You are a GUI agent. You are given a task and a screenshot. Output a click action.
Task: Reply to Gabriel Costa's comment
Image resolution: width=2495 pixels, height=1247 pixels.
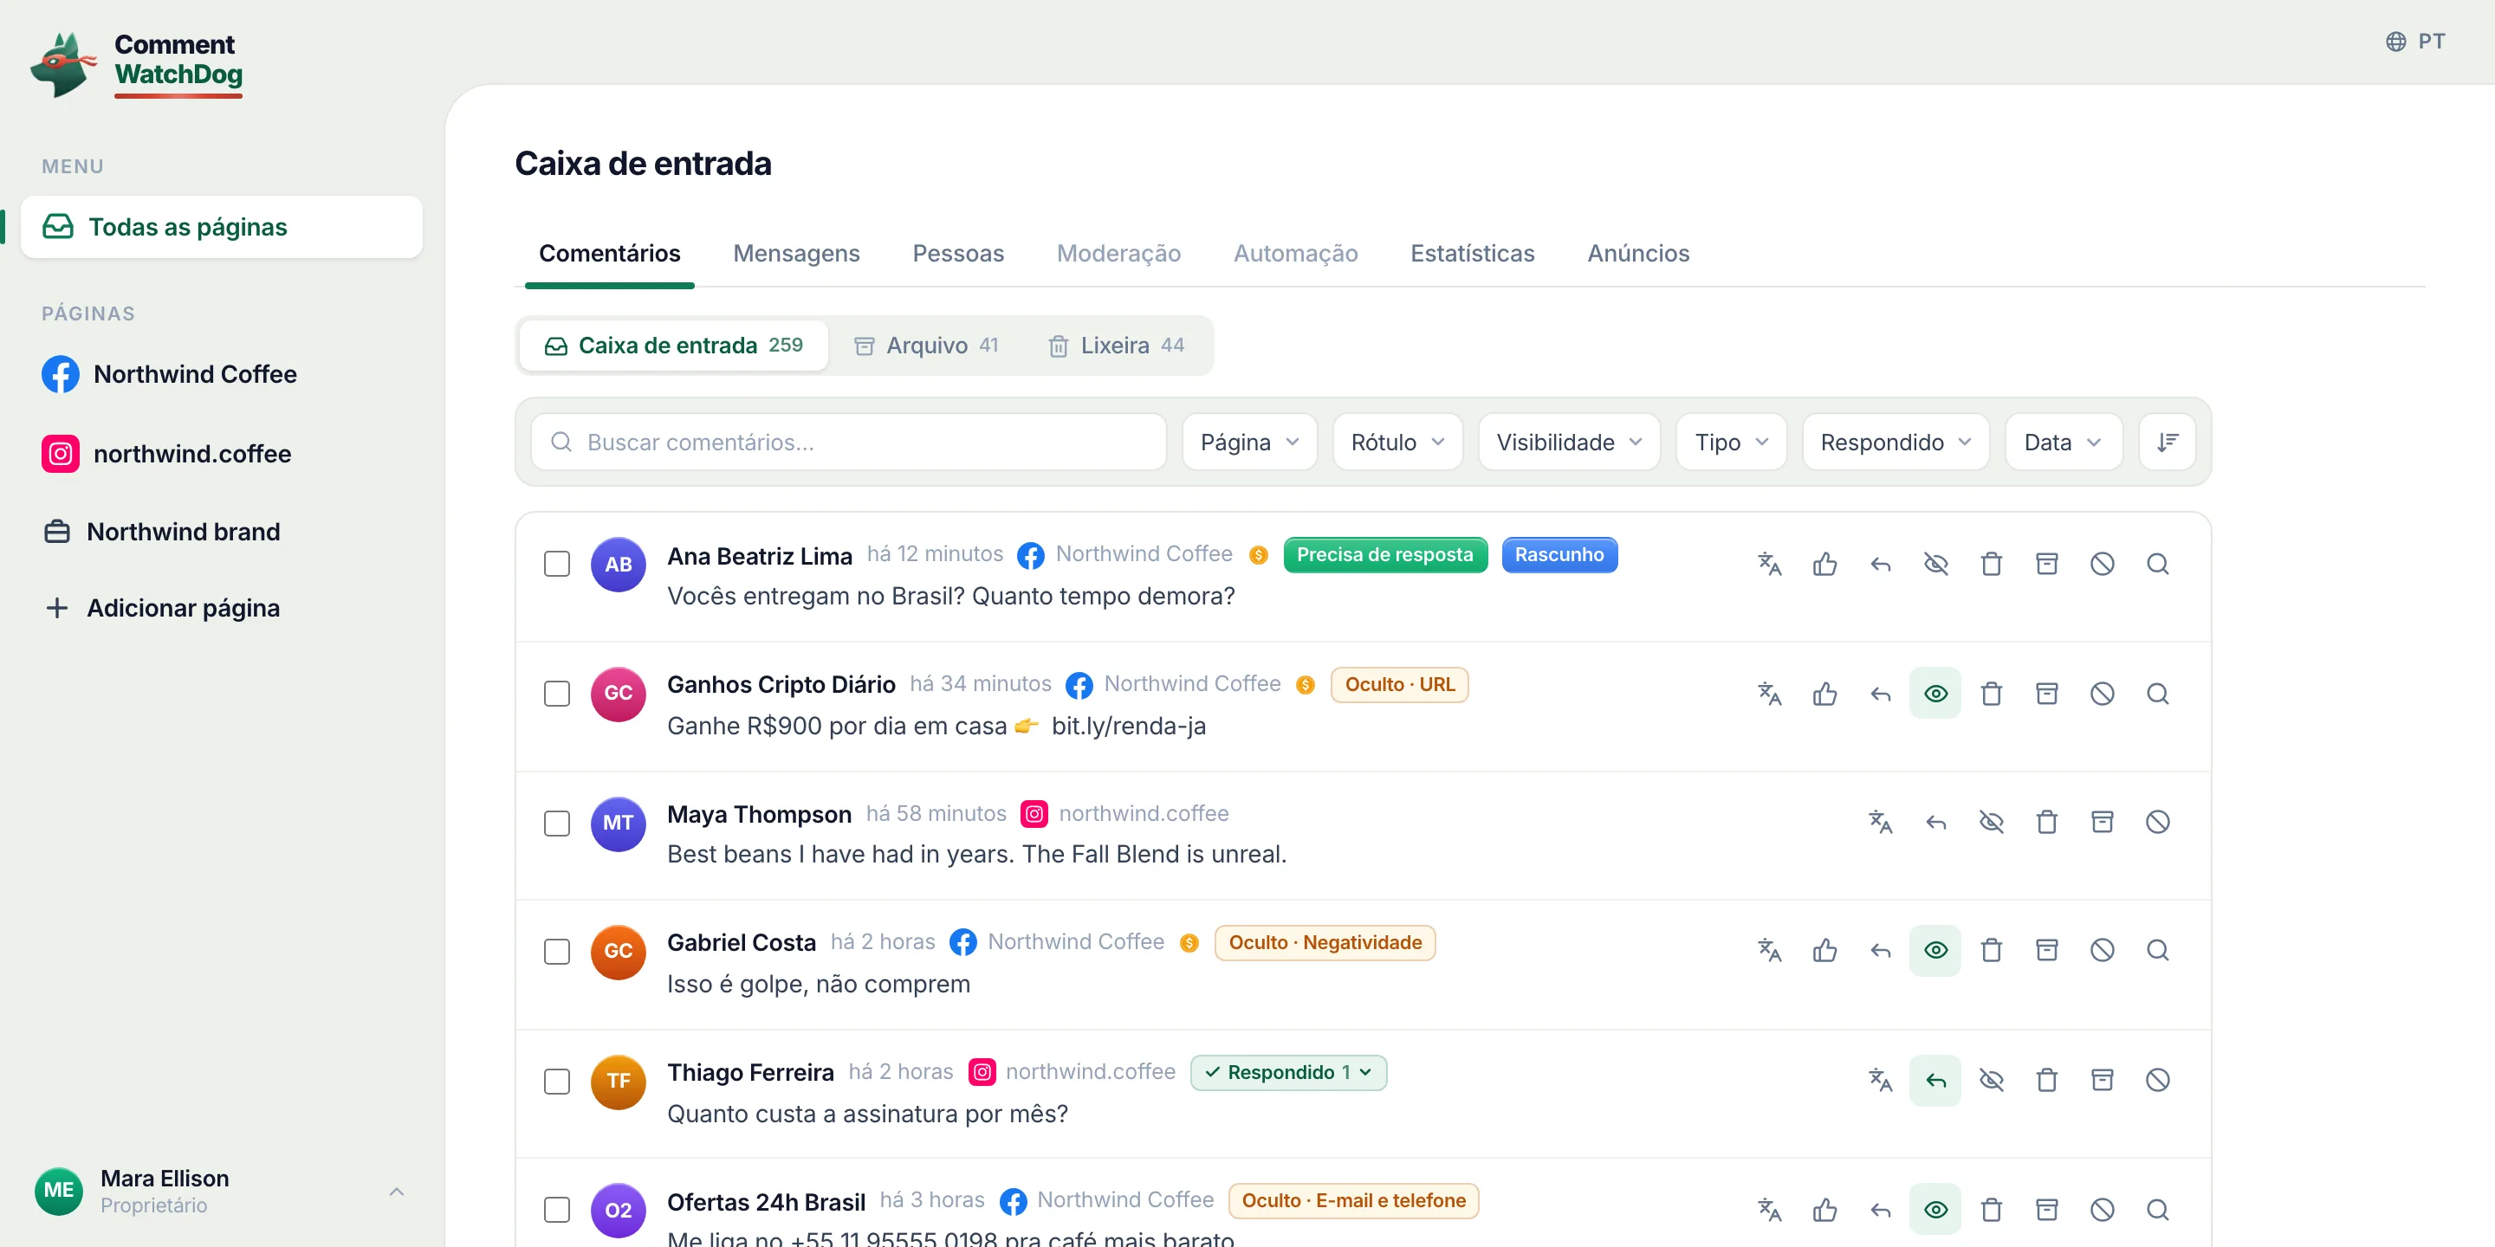tap(1880, 951)
